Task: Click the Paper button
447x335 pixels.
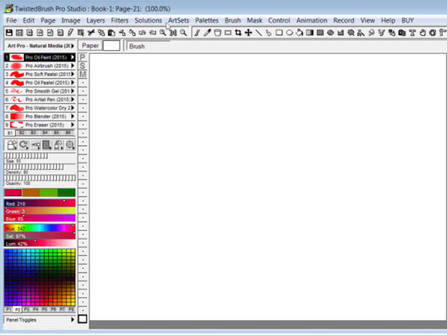Action: coord(90,46)
